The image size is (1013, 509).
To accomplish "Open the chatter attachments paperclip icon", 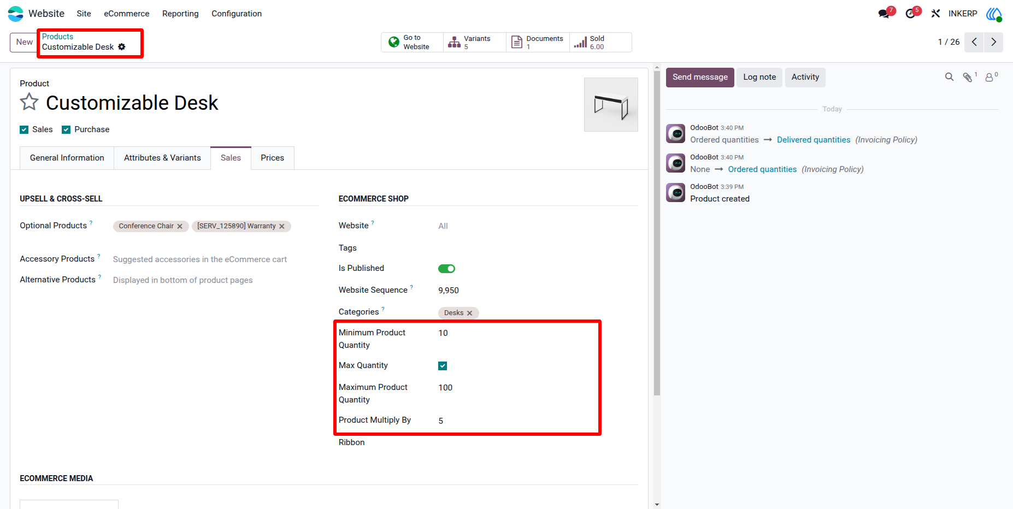I will (x=968, y=77).
